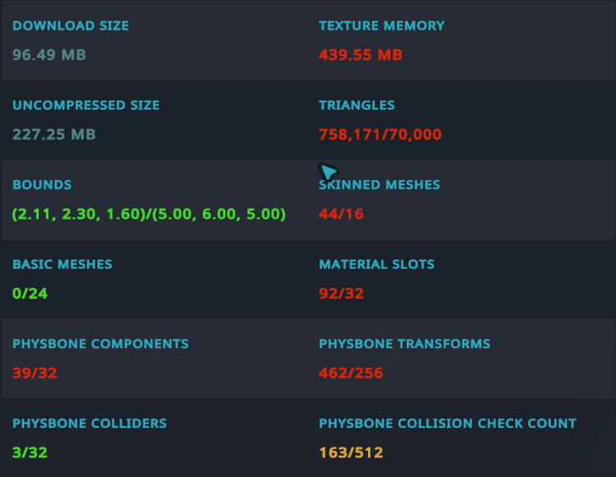
Task: Click the Download Size label
Action: (71, 25)
